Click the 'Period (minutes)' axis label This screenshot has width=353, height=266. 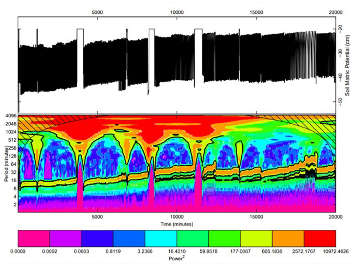(x=6, y=164)
